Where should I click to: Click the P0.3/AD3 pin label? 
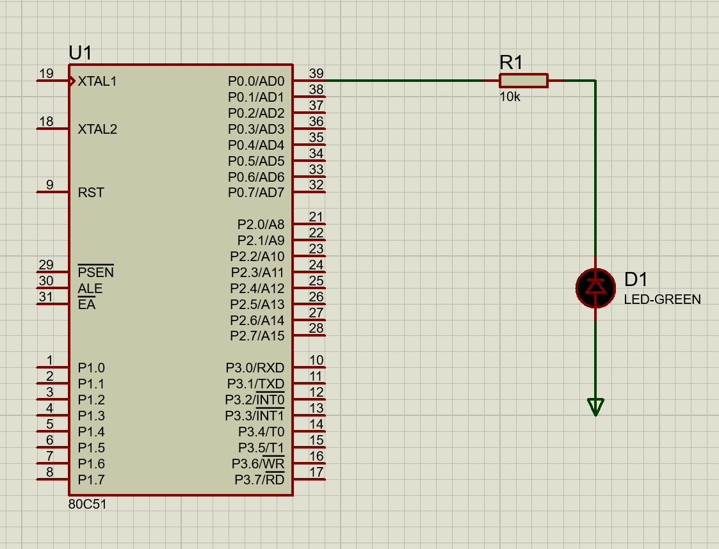pyautogui.click(x=256, y=129)
